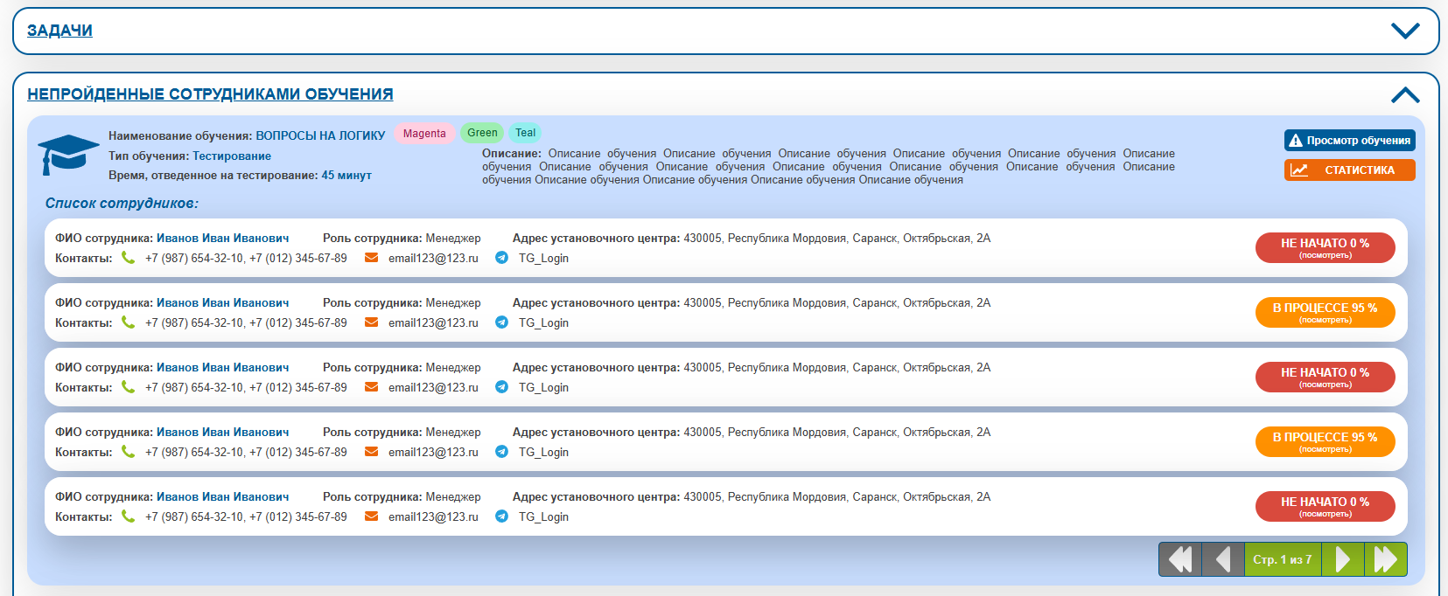This screenshot has width=1448, height=596.
Task: Click email icon in fifth employee row
Action: 371,516
